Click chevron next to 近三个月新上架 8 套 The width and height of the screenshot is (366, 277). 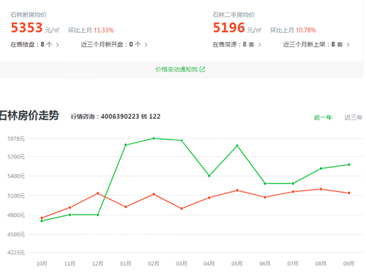(348, 45)
